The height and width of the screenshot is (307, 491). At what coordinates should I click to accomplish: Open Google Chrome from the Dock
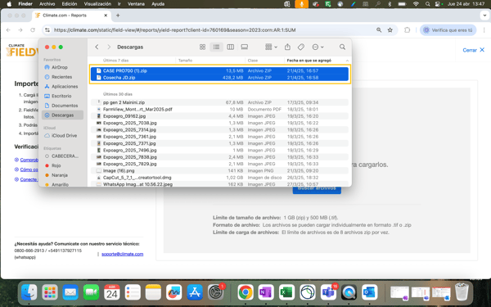[245, 292]
